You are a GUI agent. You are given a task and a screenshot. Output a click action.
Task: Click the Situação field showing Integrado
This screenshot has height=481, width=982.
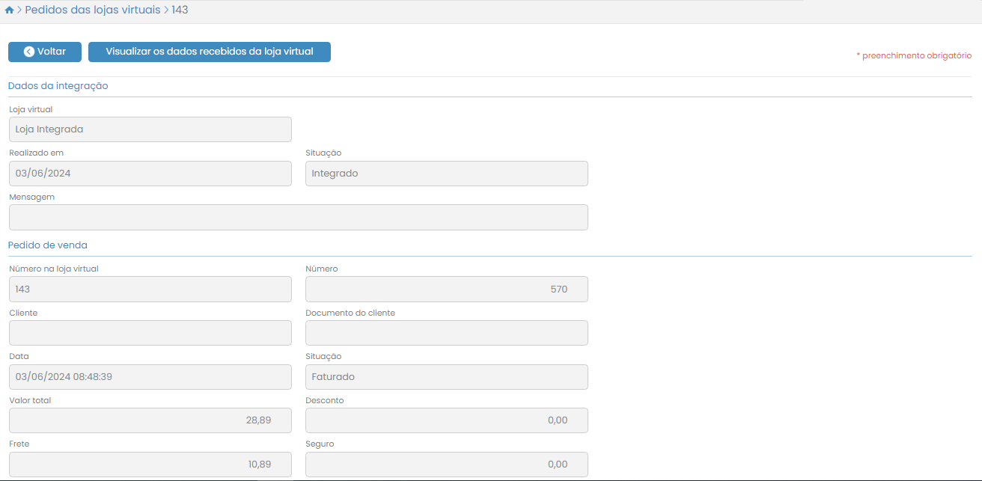pos(446,174)
